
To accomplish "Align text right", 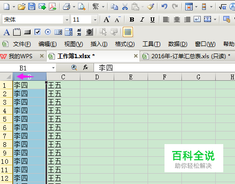I will (187, 20).
